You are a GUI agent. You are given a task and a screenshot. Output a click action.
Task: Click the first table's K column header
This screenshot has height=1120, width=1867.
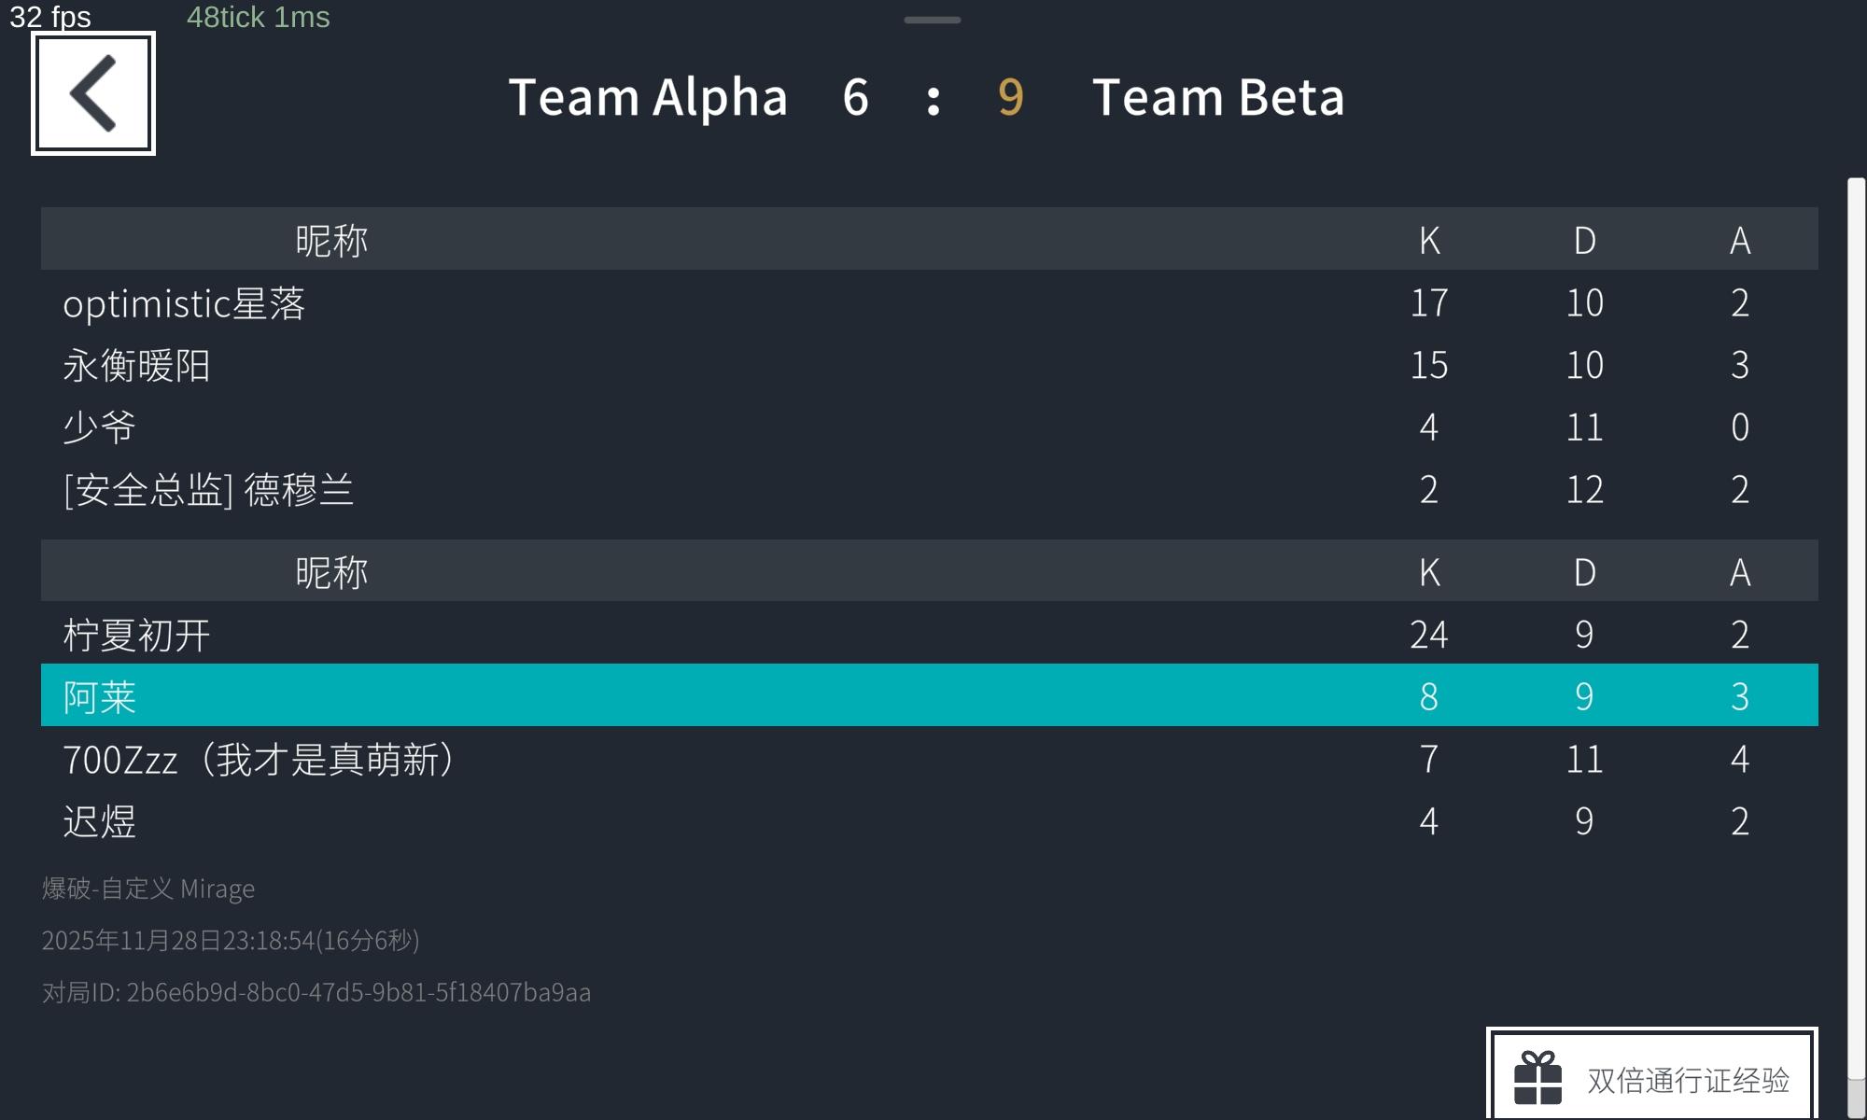pyautogui.click(x=1428, y=241)
